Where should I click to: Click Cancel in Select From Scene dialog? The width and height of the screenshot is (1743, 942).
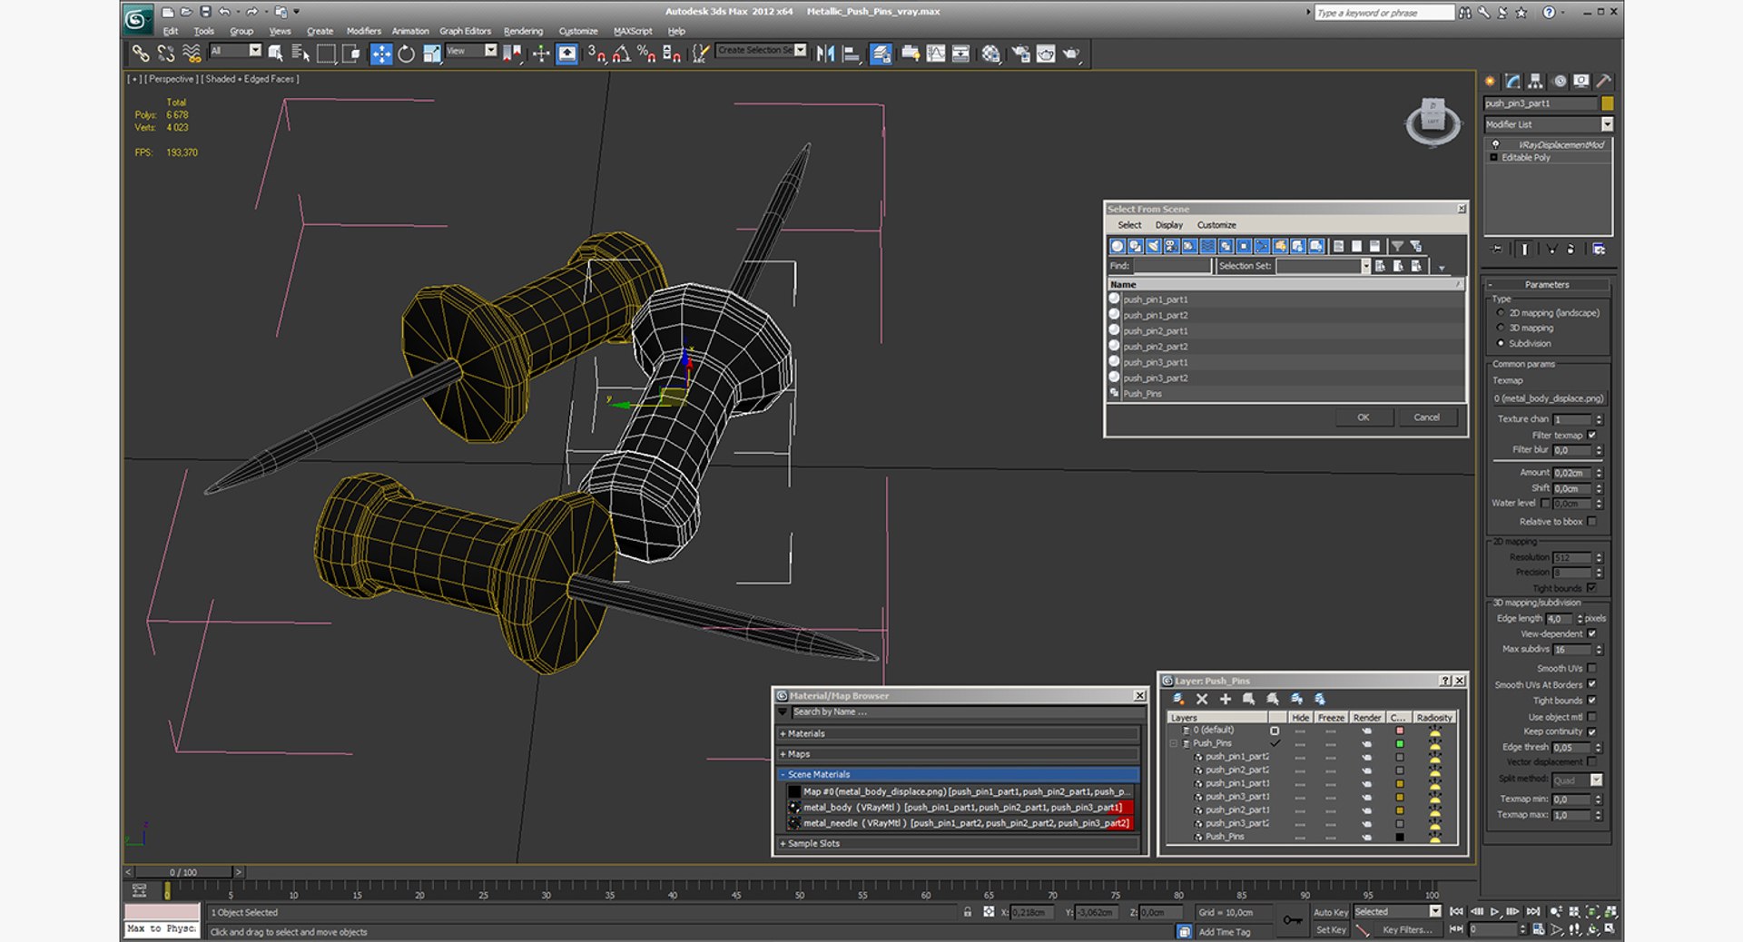(x=1426, y=417)
